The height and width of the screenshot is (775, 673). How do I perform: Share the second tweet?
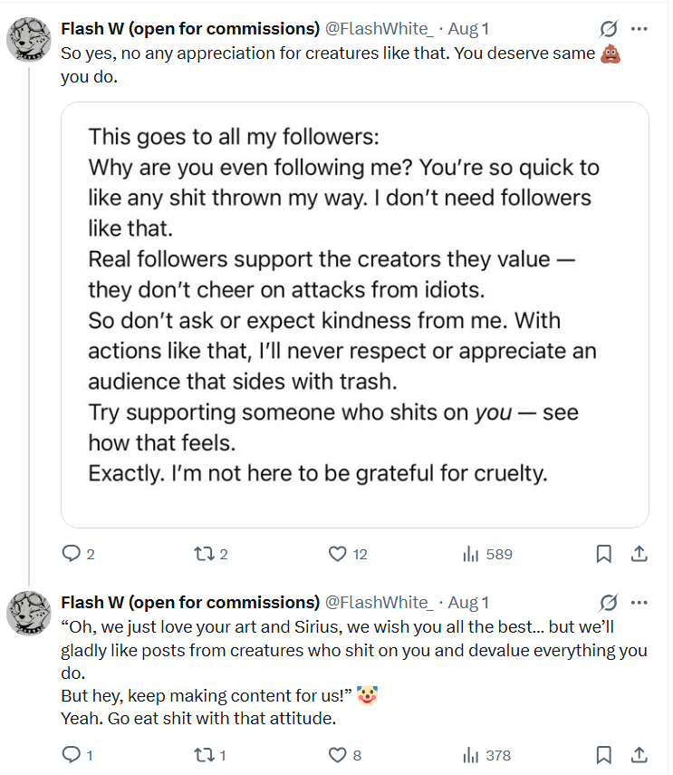click(x=638, y=754)
